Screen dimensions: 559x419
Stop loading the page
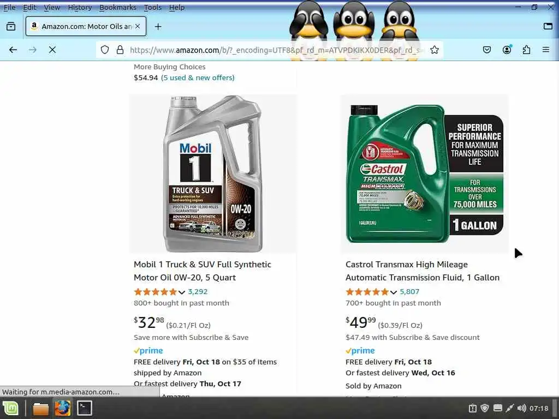point(52,50)
